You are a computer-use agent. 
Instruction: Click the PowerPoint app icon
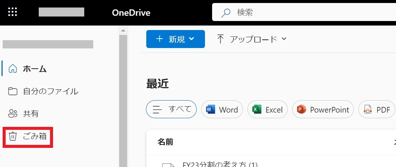coord(302,110)
